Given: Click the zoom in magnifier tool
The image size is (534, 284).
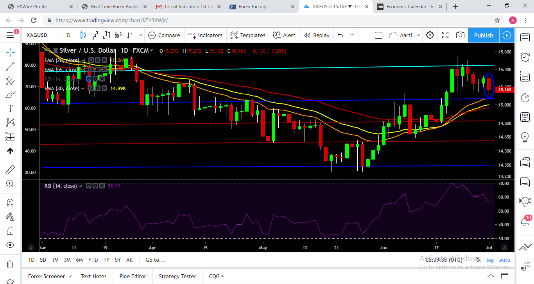Looking at the screenshot, I should click(10, 184).
